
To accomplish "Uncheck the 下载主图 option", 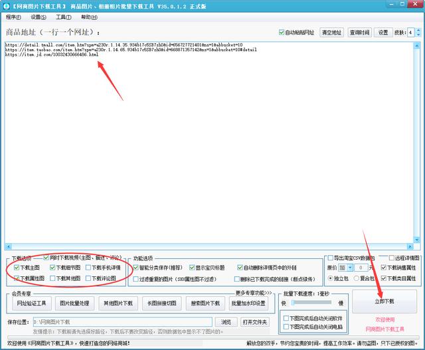I will point(17,268).
